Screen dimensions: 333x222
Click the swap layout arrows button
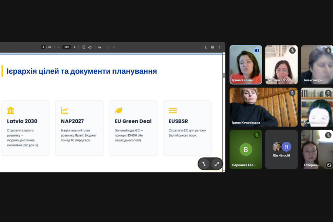[204, 164]
